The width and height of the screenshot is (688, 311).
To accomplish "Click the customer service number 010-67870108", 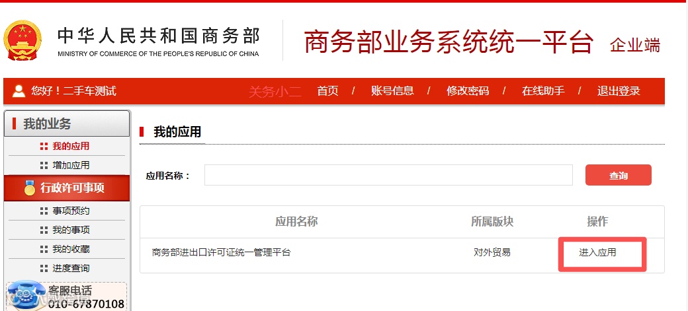I will pos(87,304).
